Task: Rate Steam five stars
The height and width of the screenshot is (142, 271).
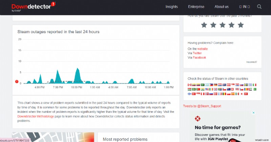Action: coord(241,25)
